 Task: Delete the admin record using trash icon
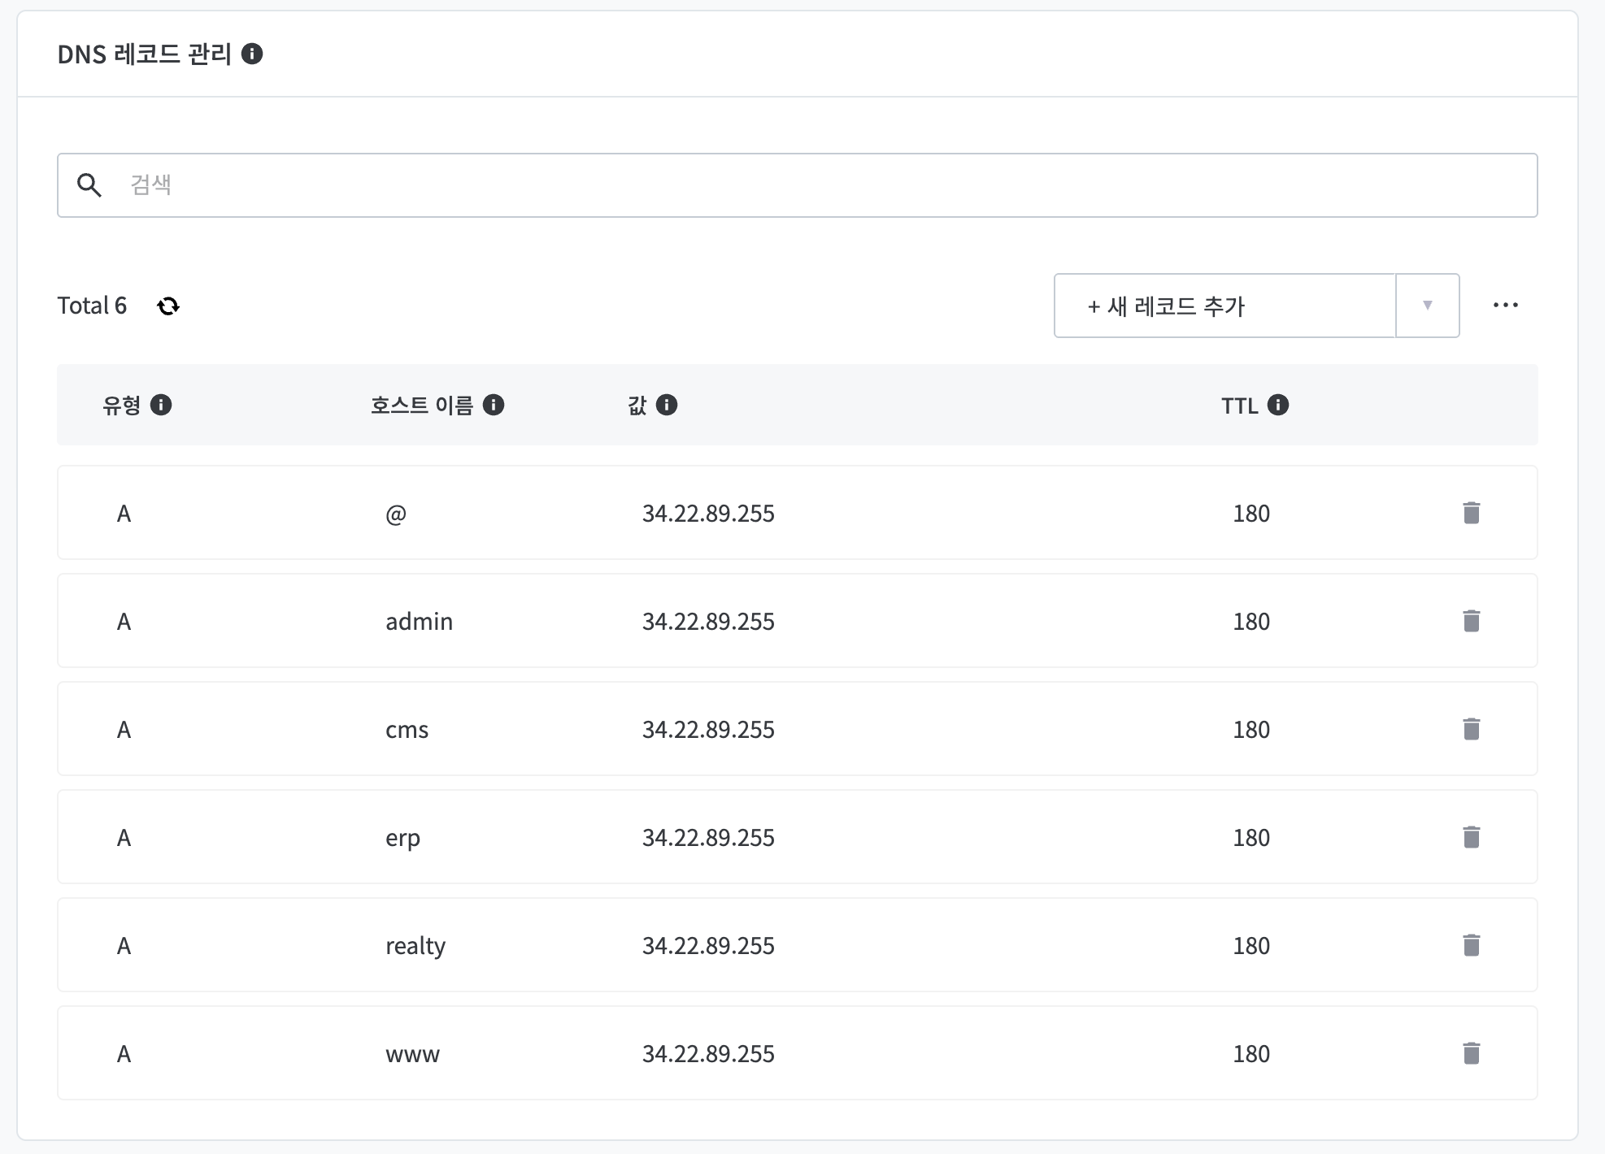1471,621
